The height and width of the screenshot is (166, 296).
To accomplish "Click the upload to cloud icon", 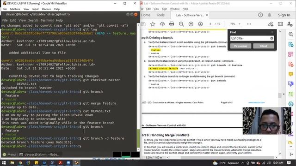I will pos(162,24).
